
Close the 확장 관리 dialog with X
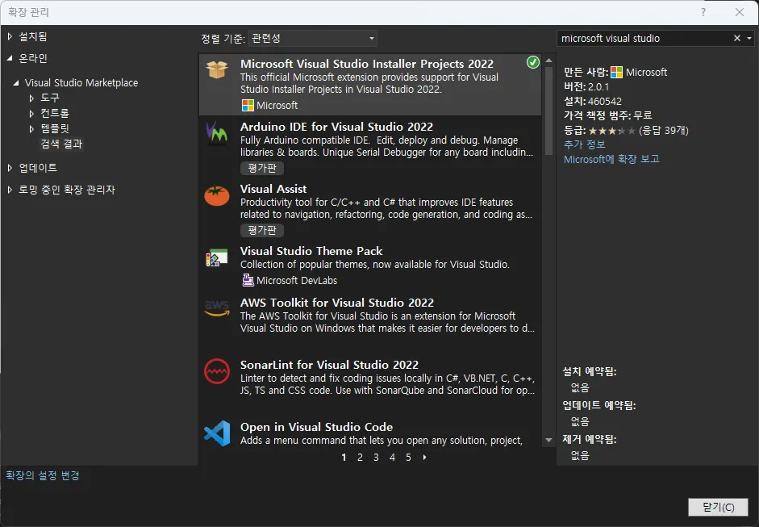coord(739,12)
